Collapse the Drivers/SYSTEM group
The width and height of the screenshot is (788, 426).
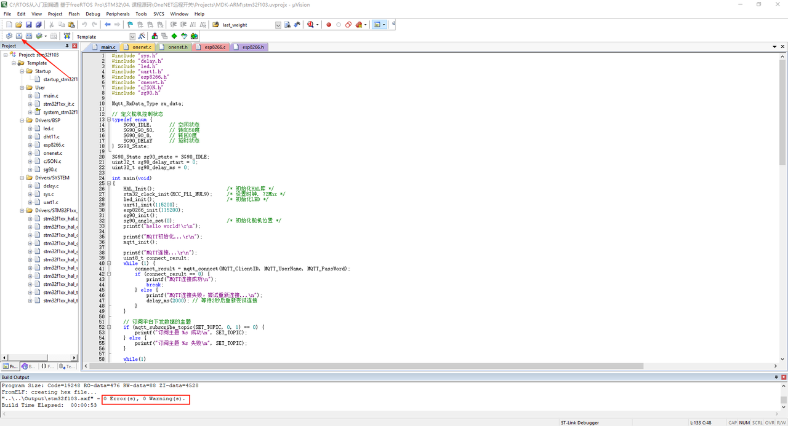(22, 178)
